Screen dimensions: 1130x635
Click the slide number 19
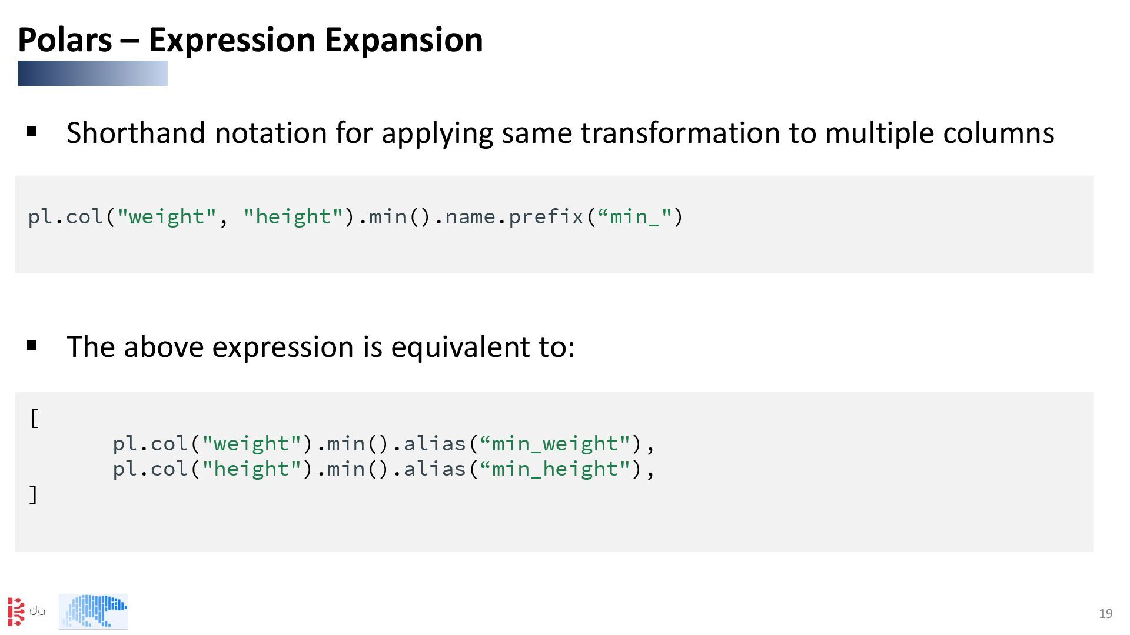point(1105,614)
